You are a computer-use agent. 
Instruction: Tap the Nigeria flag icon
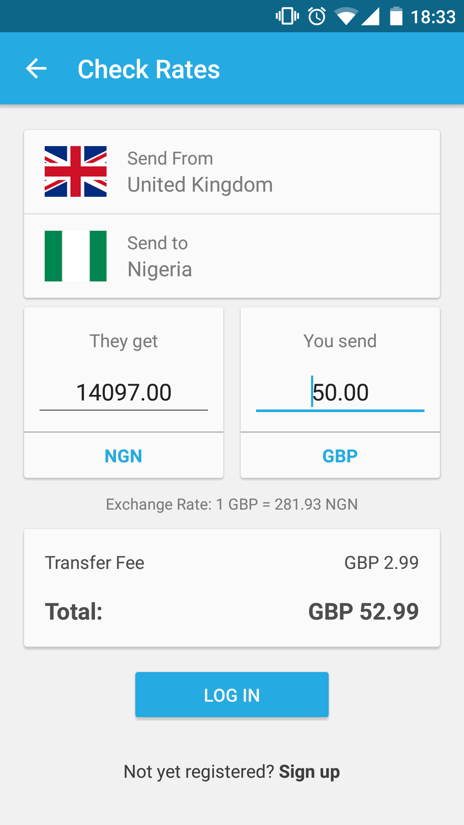coord(76,256)
